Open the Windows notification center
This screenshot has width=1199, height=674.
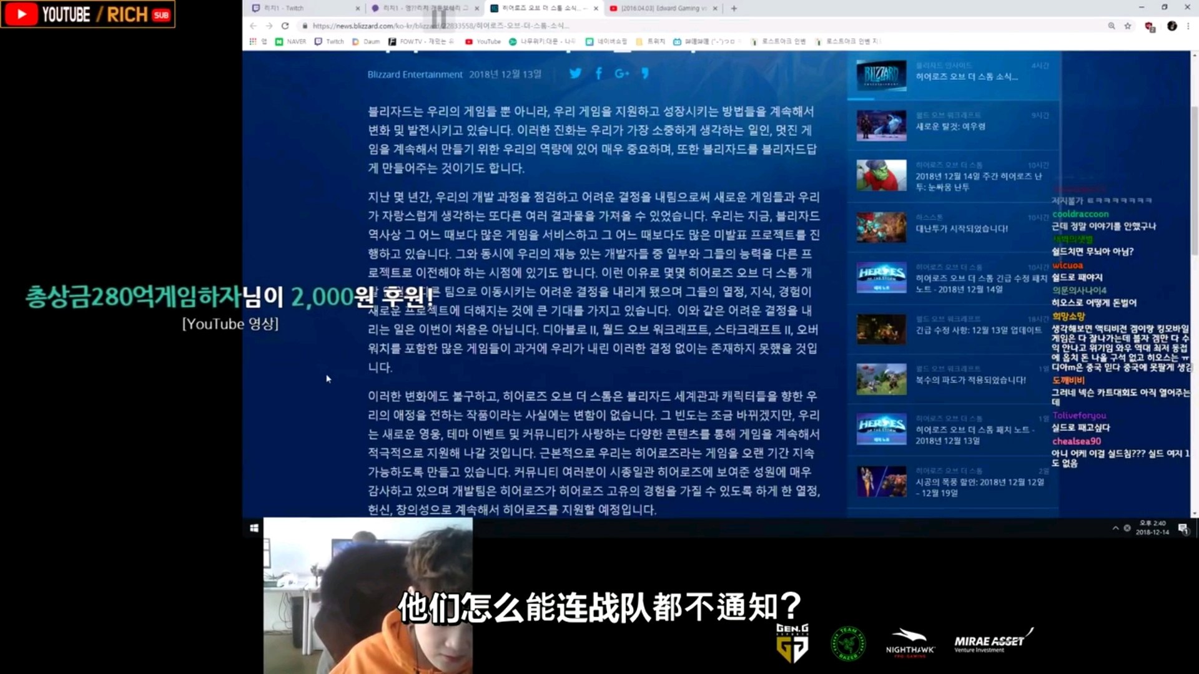coord(1183,529)
